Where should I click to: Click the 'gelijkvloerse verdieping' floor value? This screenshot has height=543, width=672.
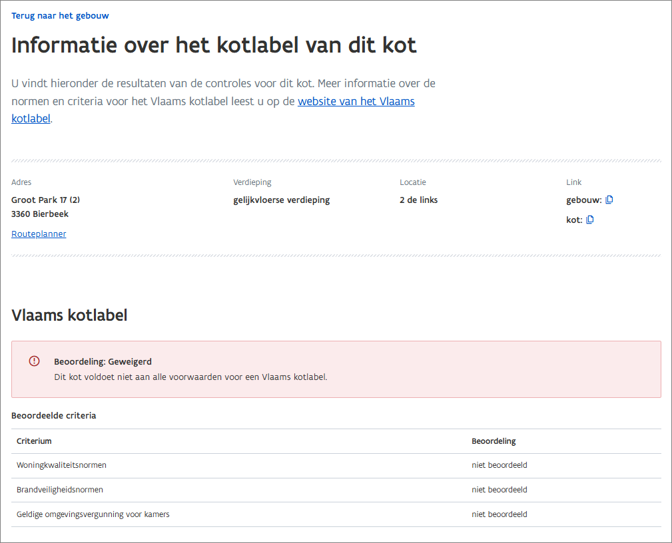[x=281, y=200]
